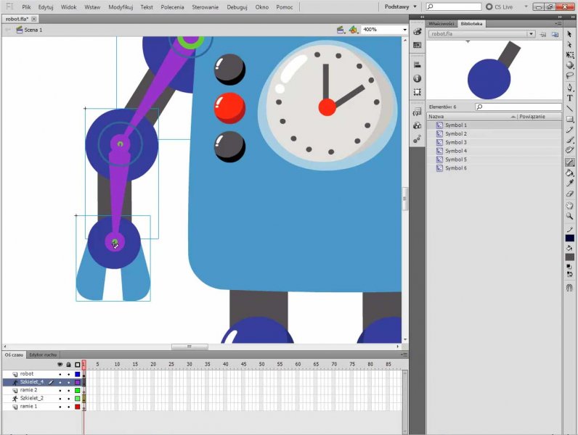Toggle visibility dot of robot layer
Screen dimensions: 578x435
tap(60, 374)
